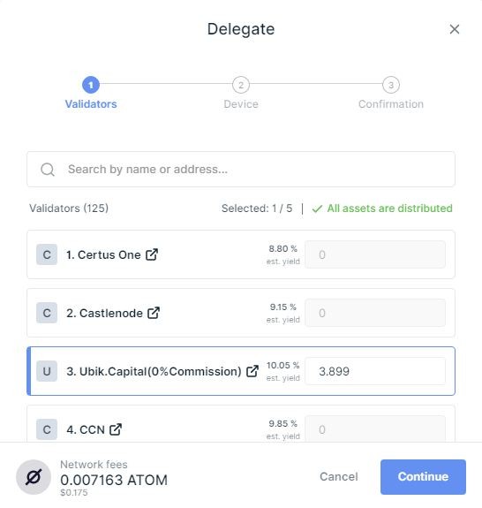Click Continue button
The height and width of the screenshot is (508, 482).
tap(423, 476)
